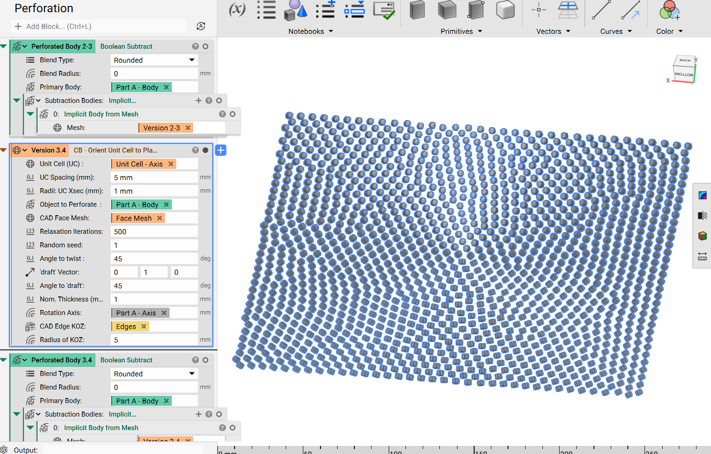
Task: Click the Add Block search field
Action: coord(99,26)
